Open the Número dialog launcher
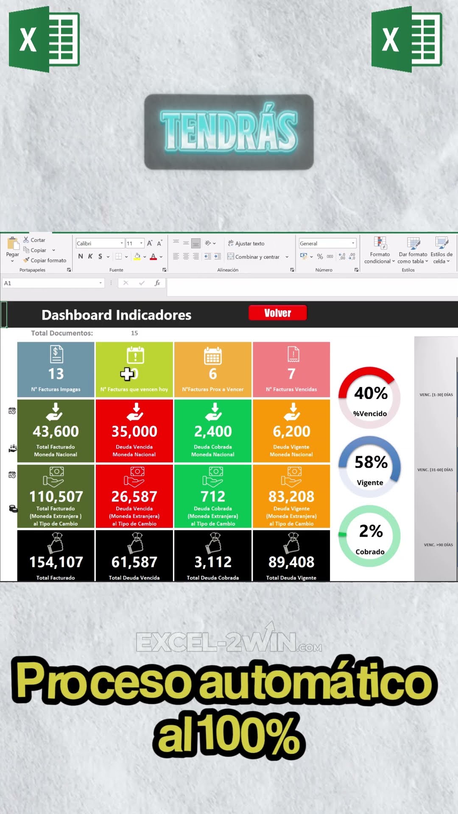Viewport: 458px width, 814px height. [x=356, y=270]
